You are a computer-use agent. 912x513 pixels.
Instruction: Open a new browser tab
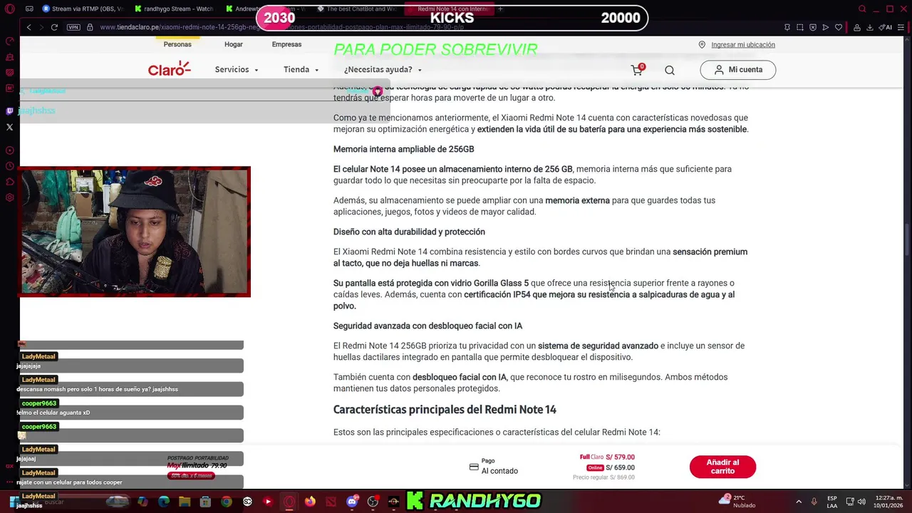click(x=500, y=9)
